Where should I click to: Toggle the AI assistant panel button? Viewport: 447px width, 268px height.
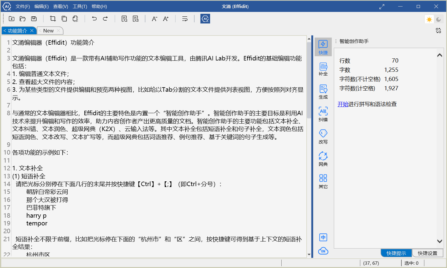(205, 19)
